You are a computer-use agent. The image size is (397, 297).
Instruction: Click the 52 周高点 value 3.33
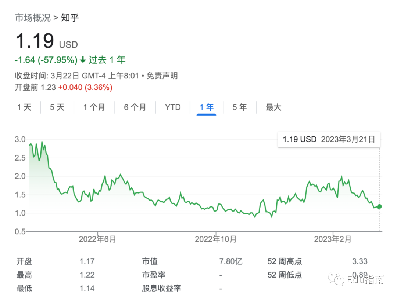pyautogui.click(x=360, y=261)
